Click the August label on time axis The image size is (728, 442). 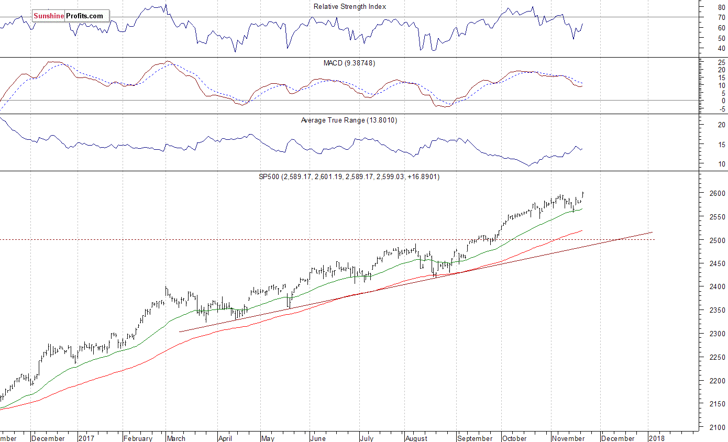[x=416, y=438]
